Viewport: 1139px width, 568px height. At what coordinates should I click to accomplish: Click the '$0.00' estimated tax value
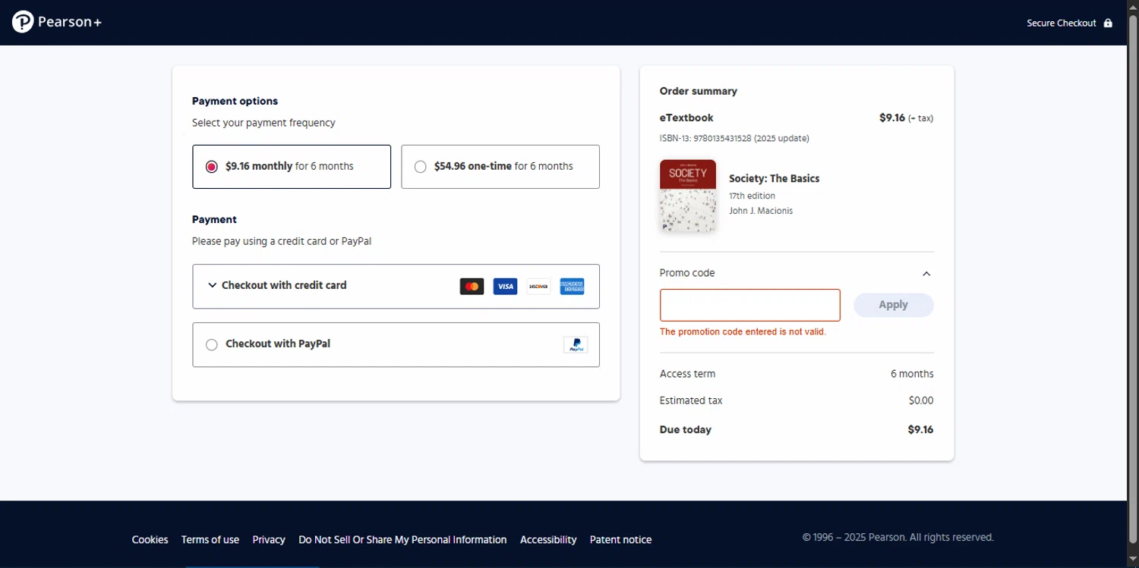[x=921, y=400]
